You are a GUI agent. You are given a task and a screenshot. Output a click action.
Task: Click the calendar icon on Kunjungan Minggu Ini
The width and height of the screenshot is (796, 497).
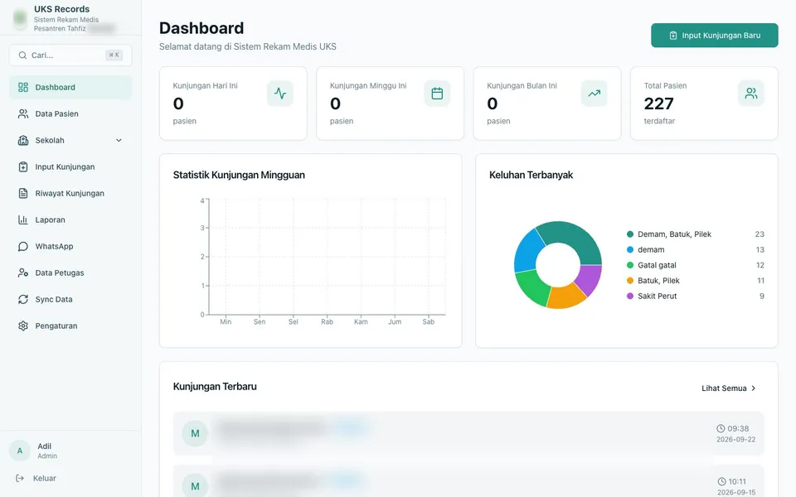(437, 94)
